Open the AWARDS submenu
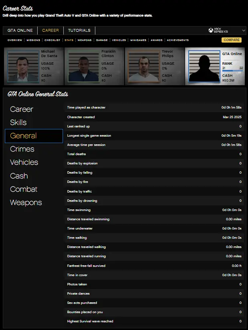Image resolution: width=248 pixels, height=330 pixels. click(157, 40)
